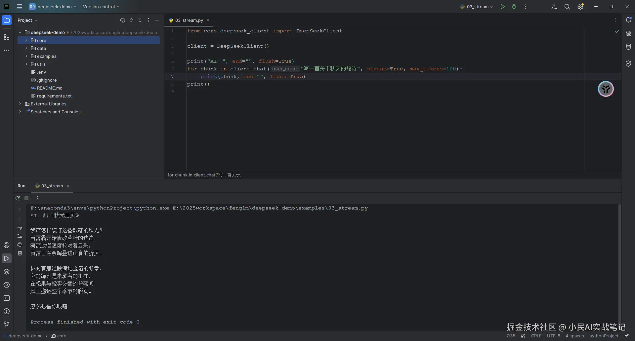This screenshot has width=635, height=341.
Task: Open Project panel options menu
Action: pos(148,20)
